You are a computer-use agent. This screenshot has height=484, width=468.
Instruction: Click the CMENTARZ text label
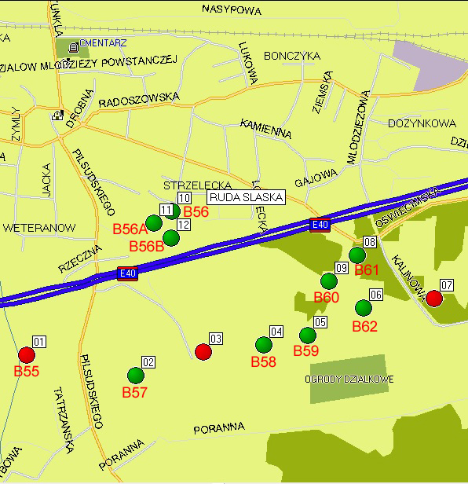point(103,43)
